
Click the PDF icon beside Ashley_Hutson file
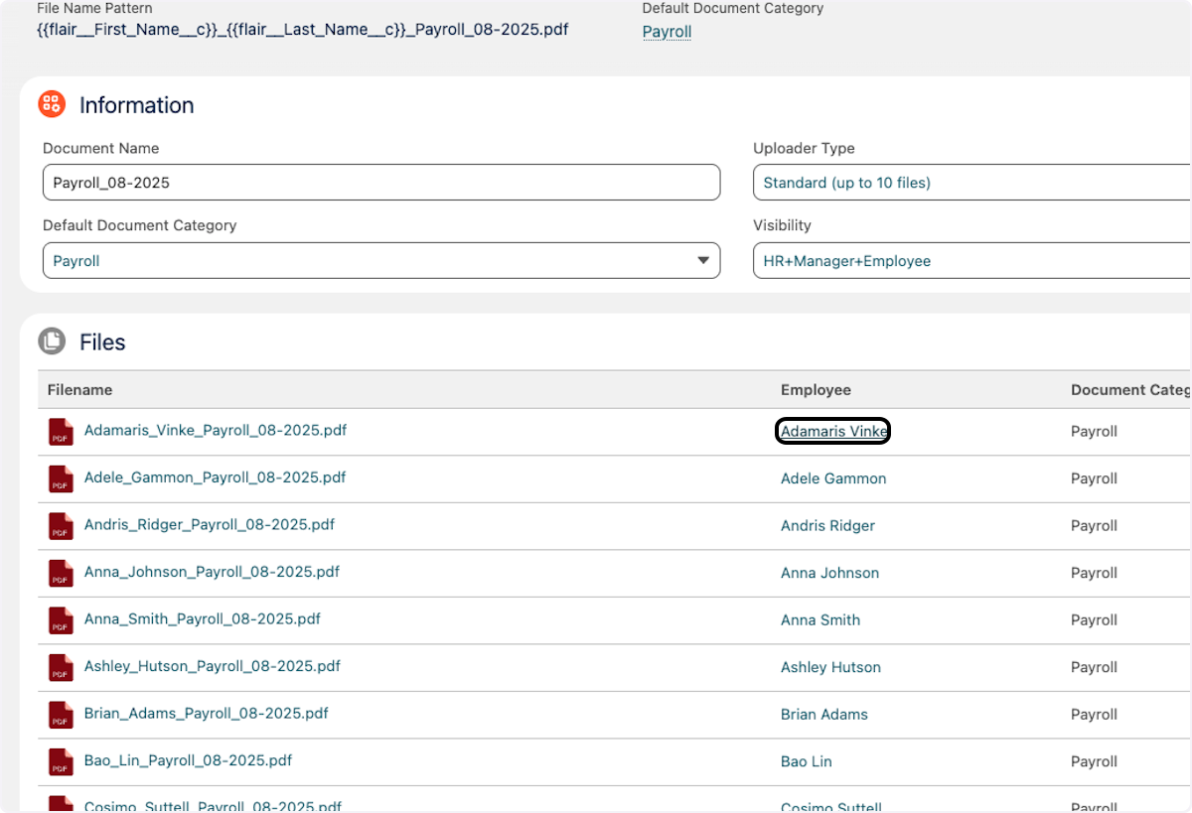pos(62,667)
